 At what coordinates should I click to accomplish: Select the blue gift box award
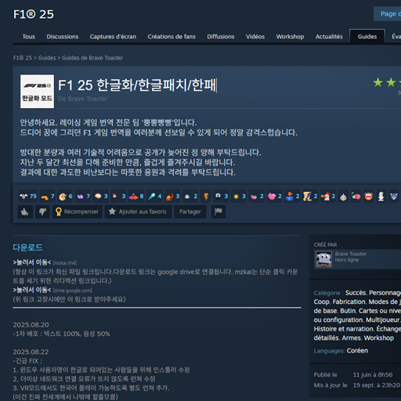(292, 197)
